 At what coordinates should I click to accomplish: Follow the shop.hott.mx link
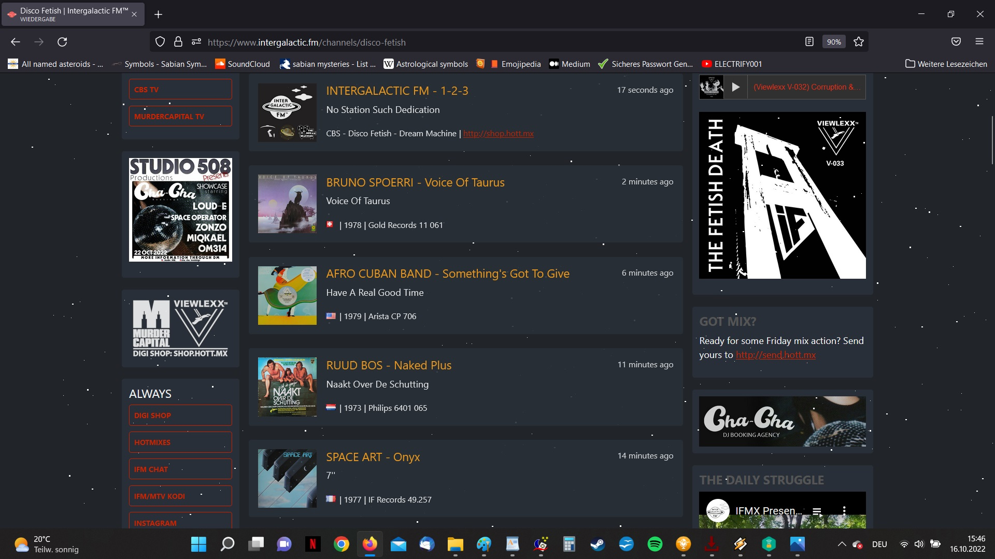(x=498, y=134)
